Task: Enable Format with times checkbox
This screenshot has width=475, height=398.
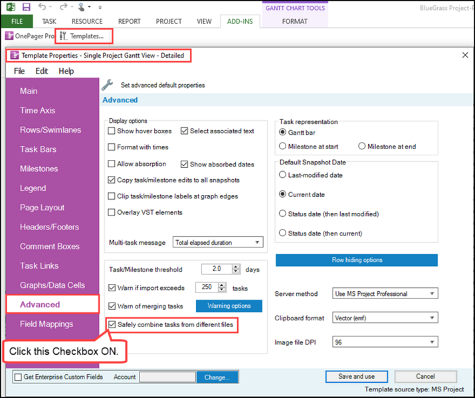Action: pyautogui.click(x=112, y=147)
